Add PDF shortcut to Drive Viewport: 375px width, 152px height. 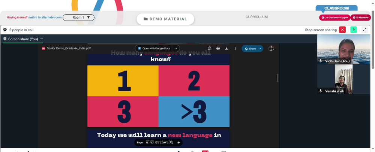point(210,48)
